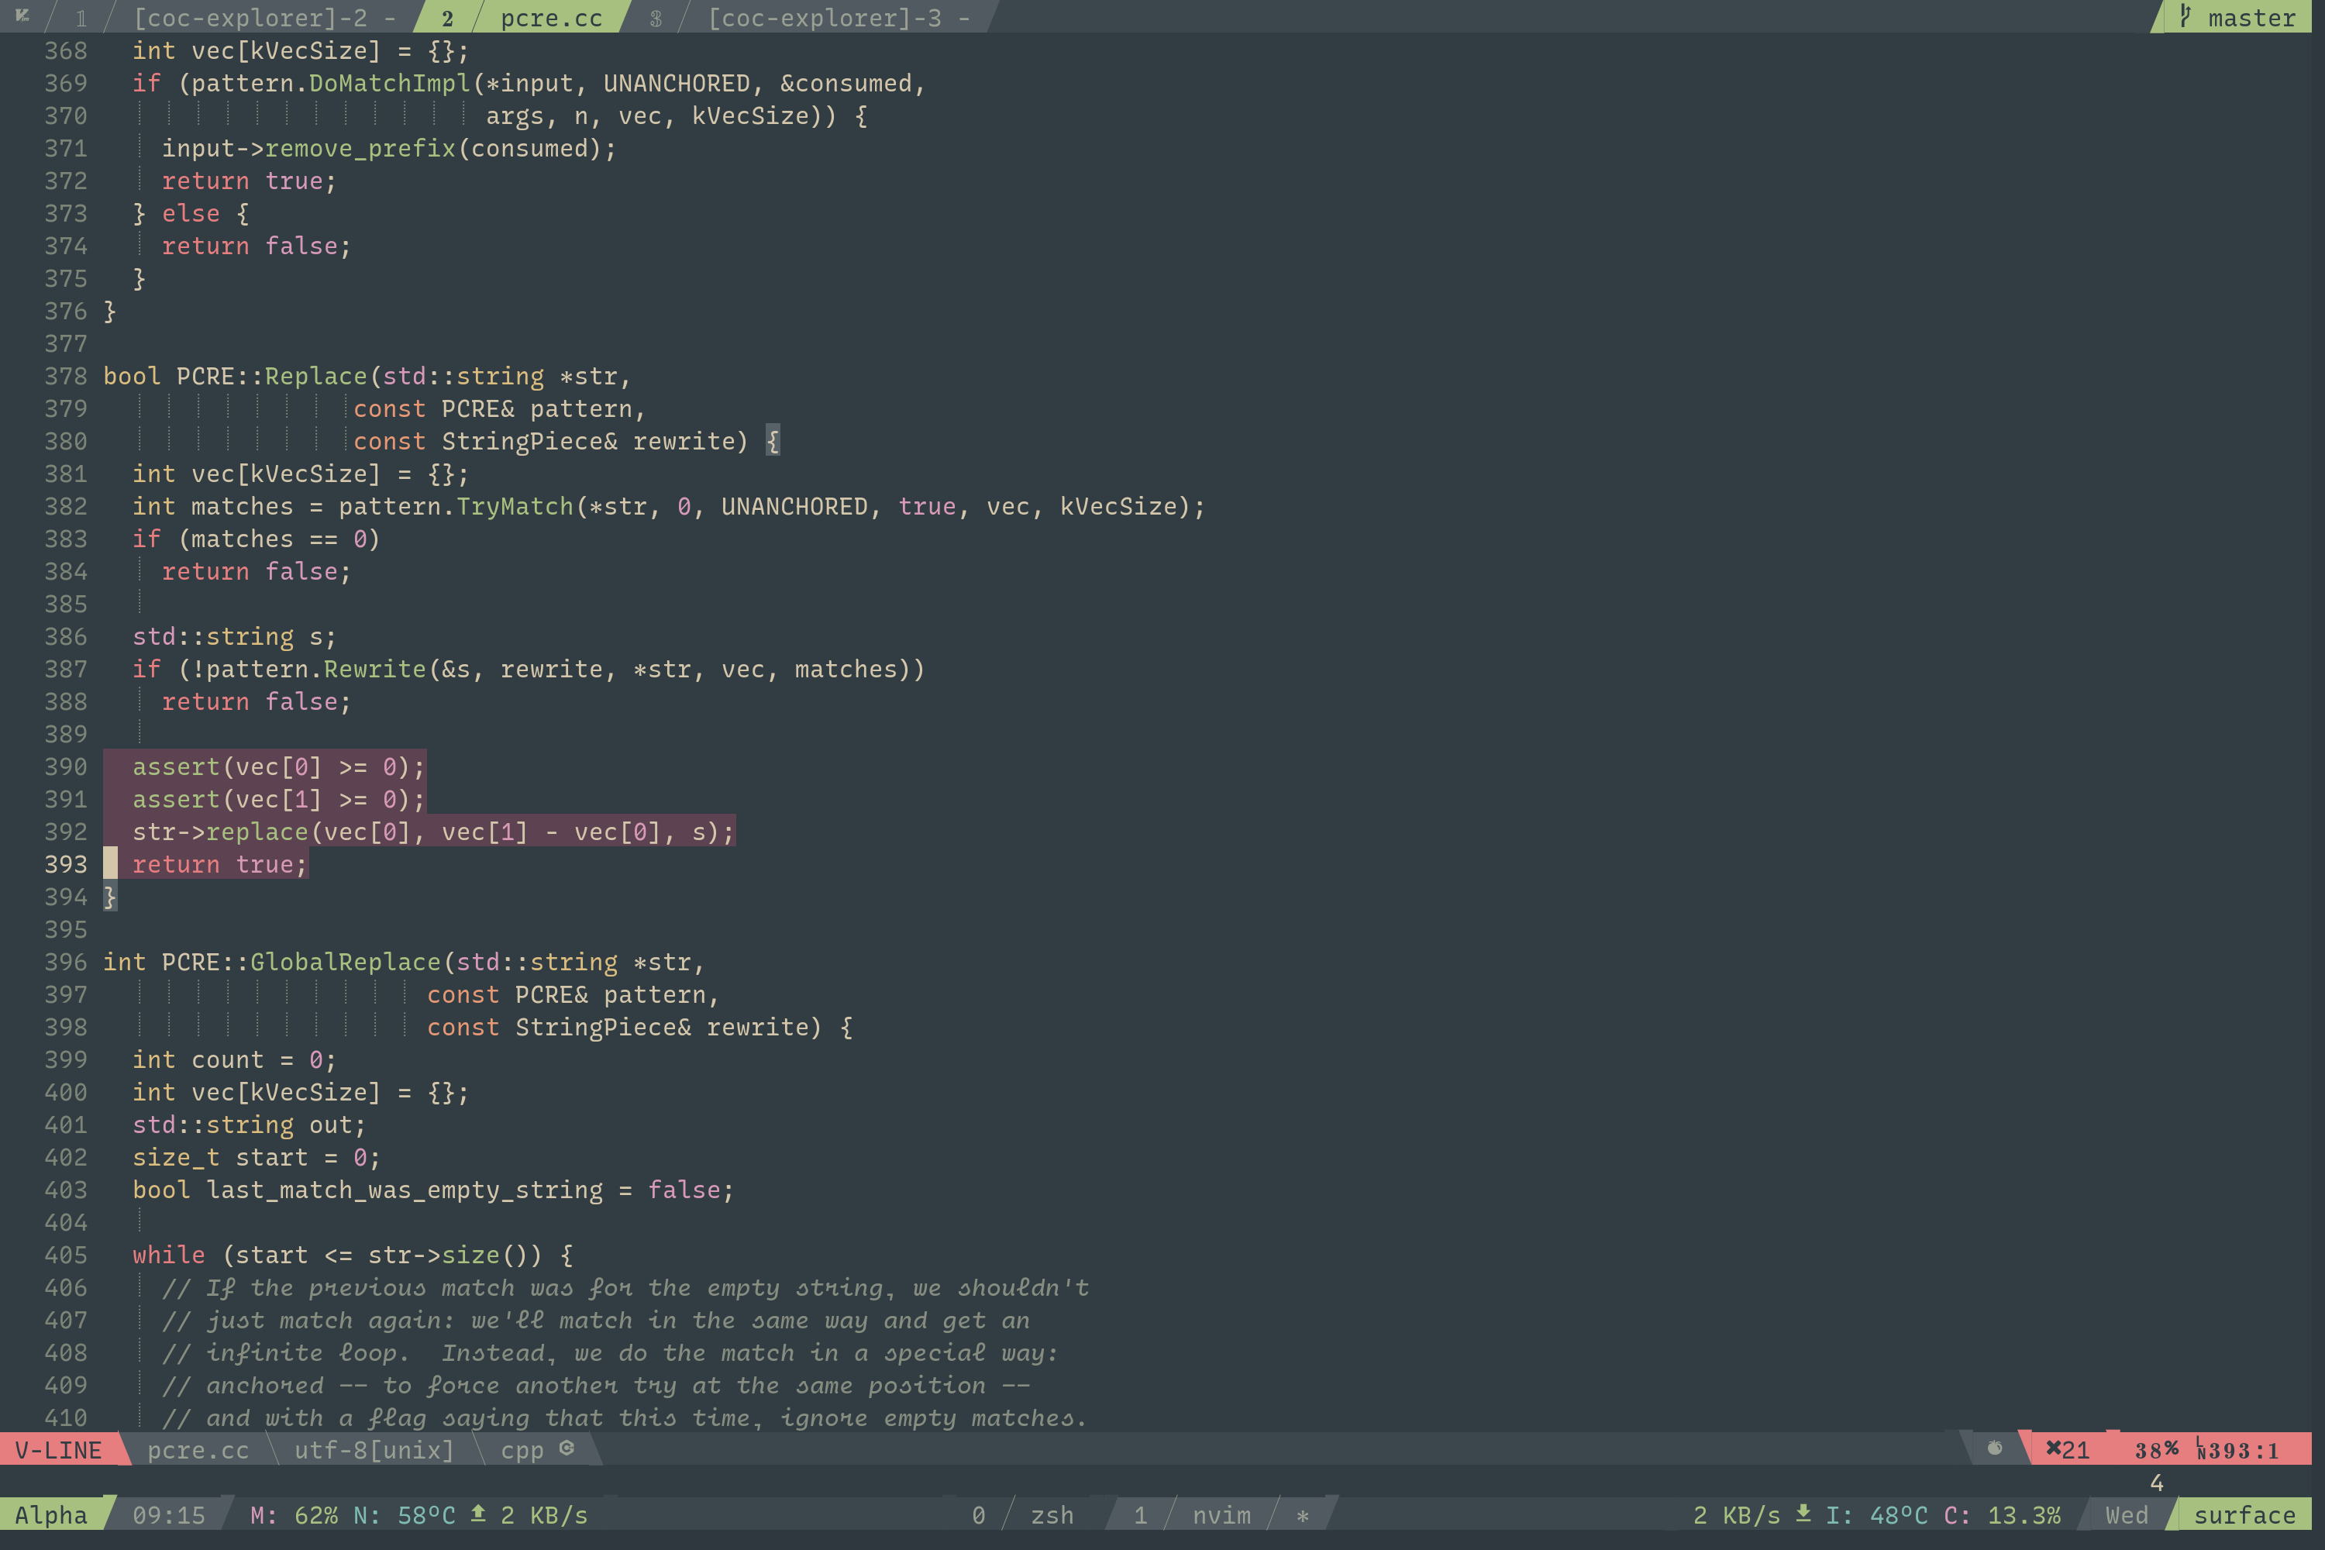
Task: Click the git branch icon beside master
Action: 2185,17
